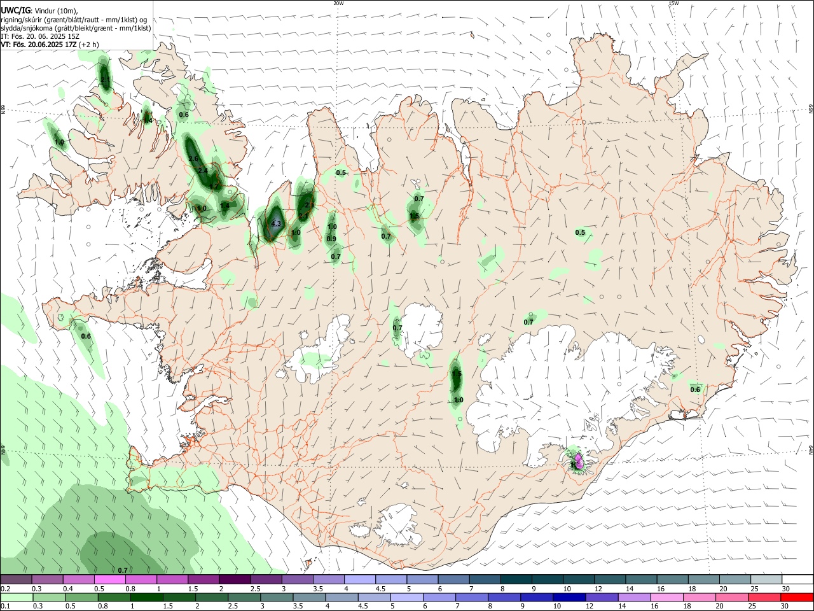Select the 2.6 rainfall value in the Westfjords
Screen dimensions: 814x611
pos(193,158)
